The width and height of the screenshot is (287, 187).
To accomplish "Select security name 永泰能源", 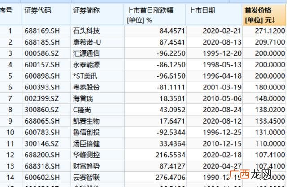I will [86, 65].
